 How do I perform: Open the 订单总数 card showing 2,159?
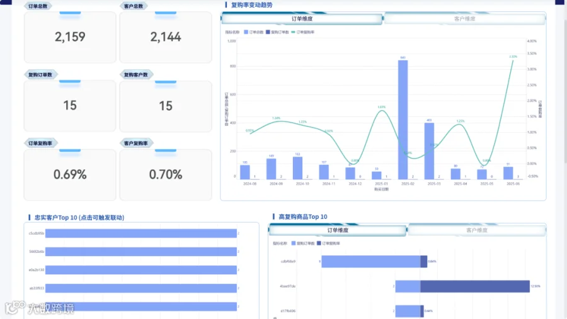click(70, 37)
